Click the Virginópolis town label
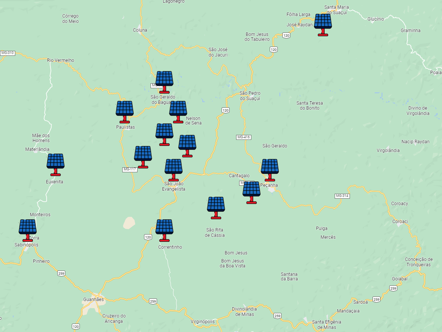442x332 pixels. [x=202, y=322]
